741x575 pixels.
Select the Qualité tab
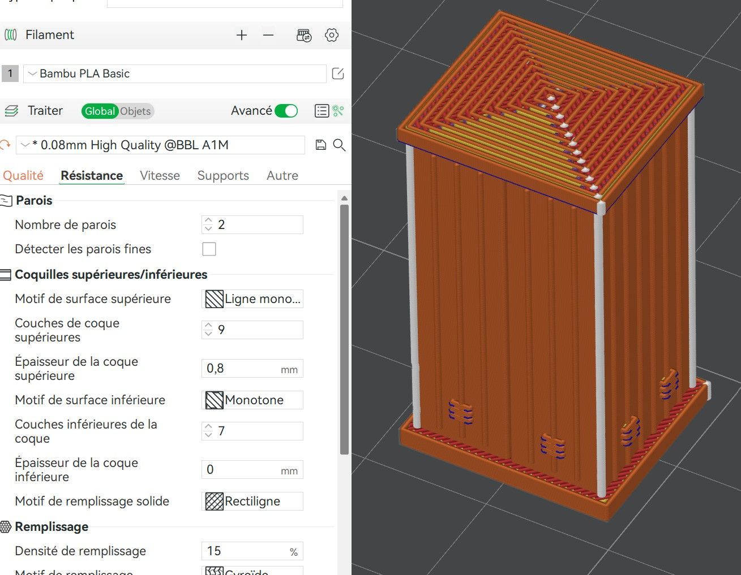(x=23, y=176)
